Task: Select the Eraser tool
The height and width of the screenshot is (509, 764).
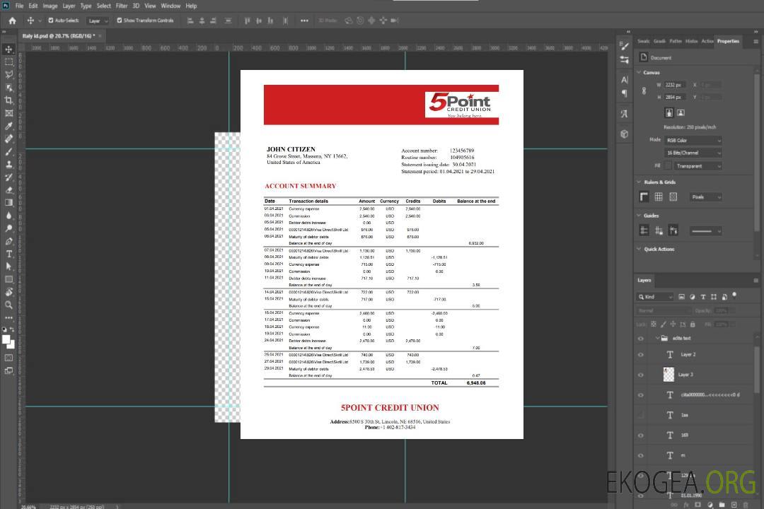Action: coord(8,190)
